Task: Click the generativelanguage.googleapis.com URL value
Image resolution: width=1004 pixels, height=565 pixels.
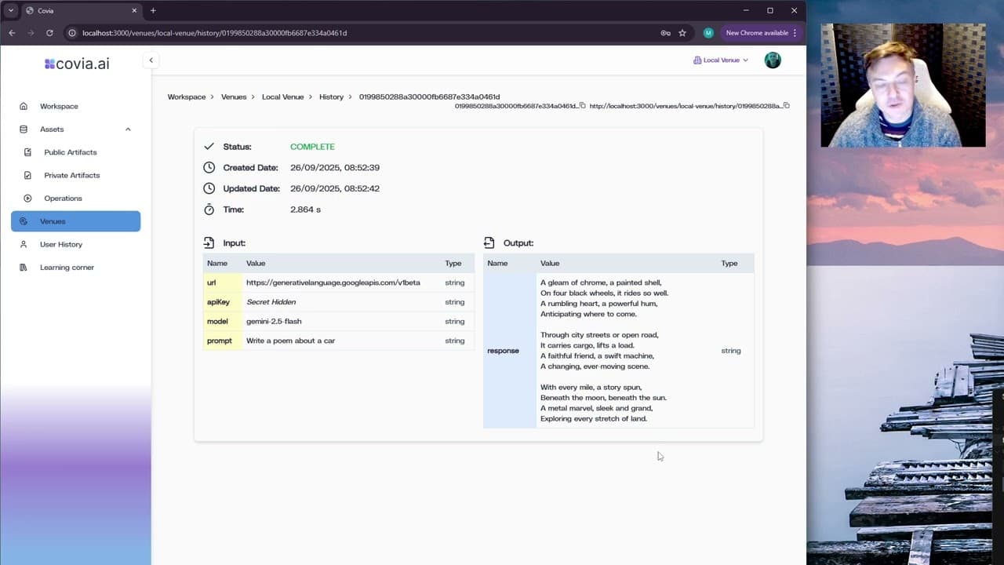Action: [x=333, y=282]
